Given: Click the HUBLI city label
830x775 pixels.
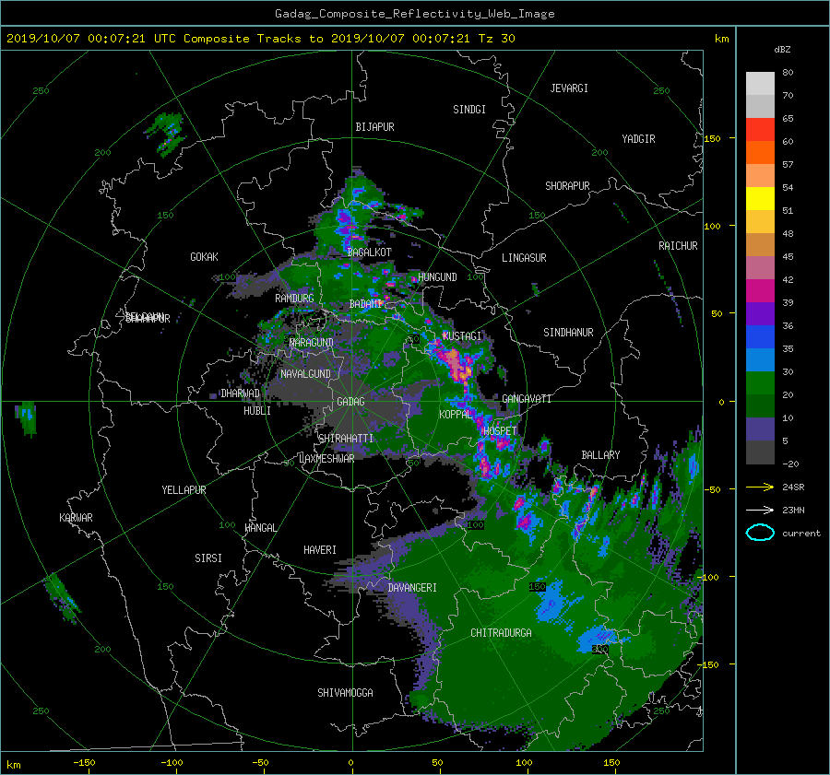Looking at the screenshot, I should [x=256, y=410].
